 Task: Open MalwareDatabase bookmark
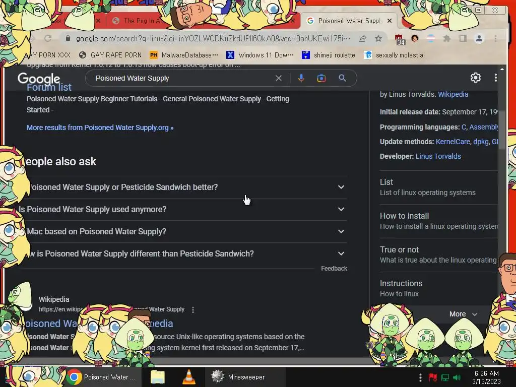[x=184, y=55]
